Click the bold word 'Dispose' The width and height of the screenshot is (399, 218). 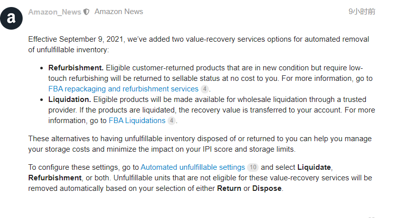pos(267,188)
